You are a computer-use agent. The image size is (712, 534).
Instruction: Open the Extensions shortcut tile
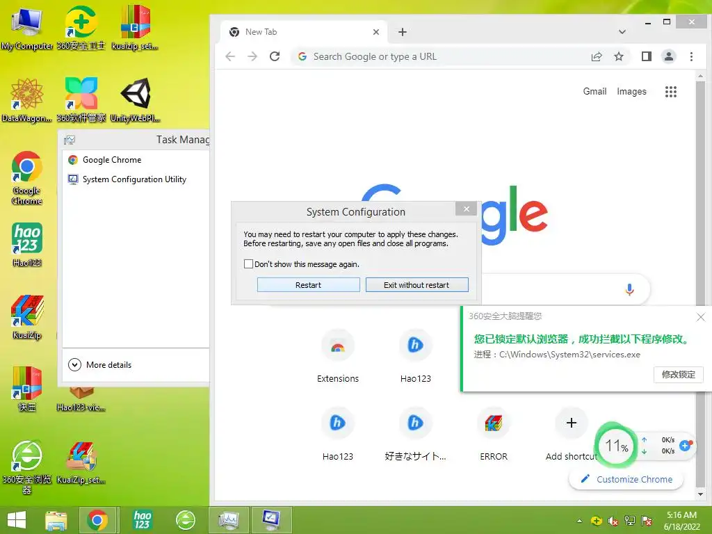[x=337, y=356]
